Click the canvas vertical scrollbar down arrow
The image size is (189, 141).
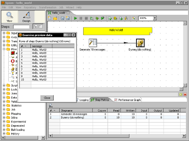[x=185, y=85]
